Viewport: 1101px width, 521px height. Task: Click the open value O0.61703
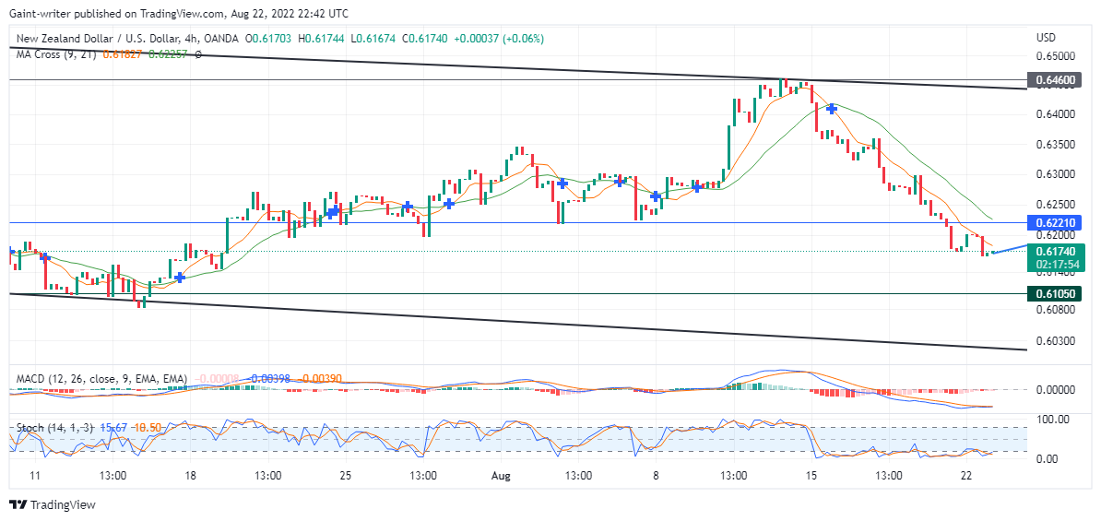click(x=268, y=40)
